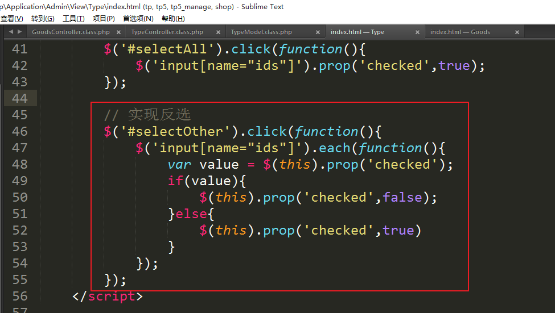
Task: Switch to TypeController.class.php tab
Action: pos(167,32)
